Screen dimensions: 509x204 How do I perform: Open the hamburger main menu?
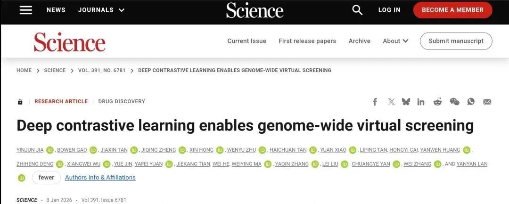click(x=25, y=10)
